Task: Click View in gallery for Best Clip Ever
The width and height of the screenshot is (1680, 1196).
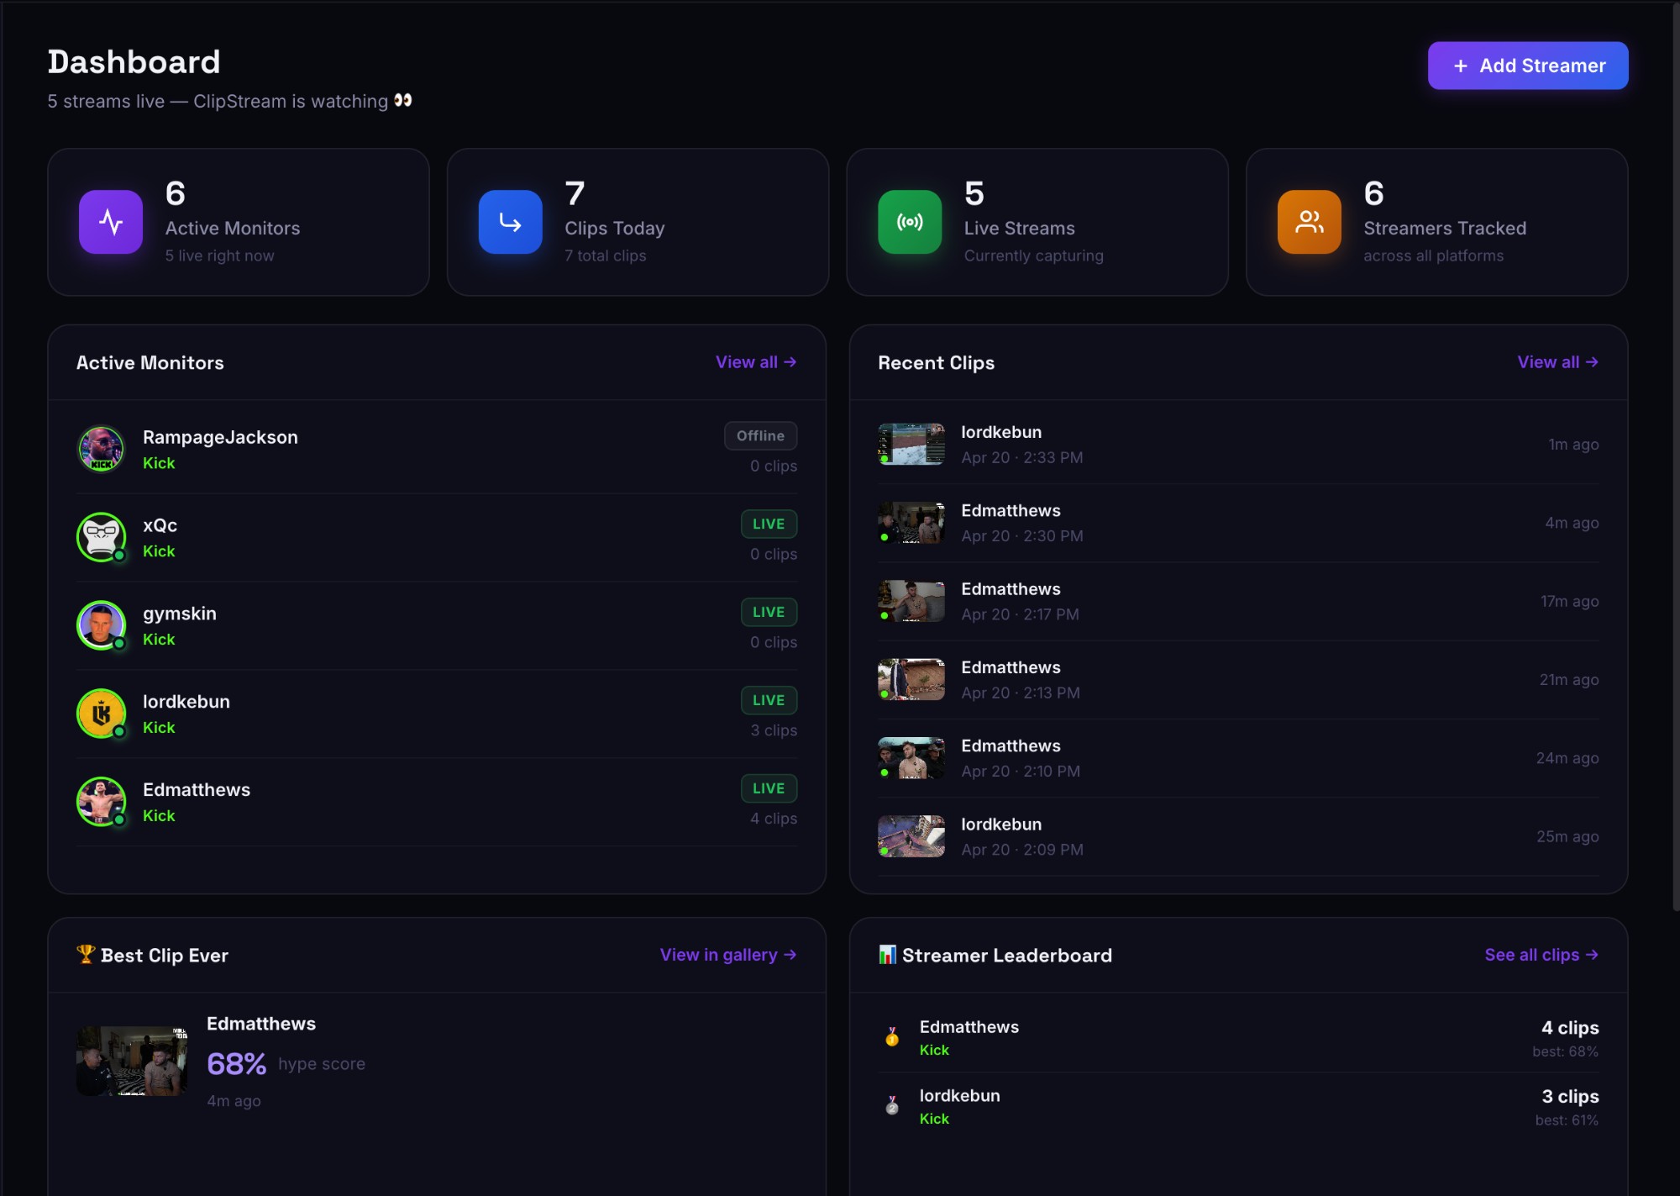Action: 727,955
